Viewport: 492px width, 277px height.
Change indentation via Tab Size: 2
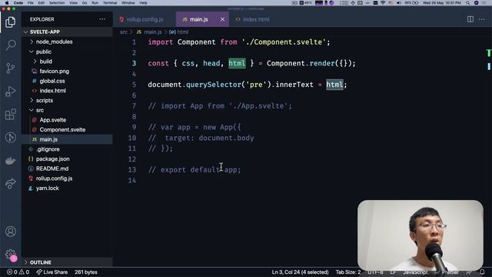tap(348, 272)
